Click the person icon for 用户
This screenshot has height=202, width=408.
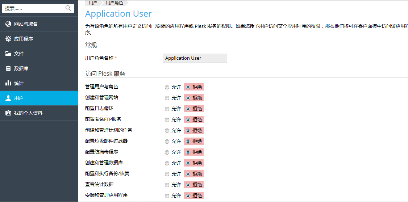(x=8, y=98)
